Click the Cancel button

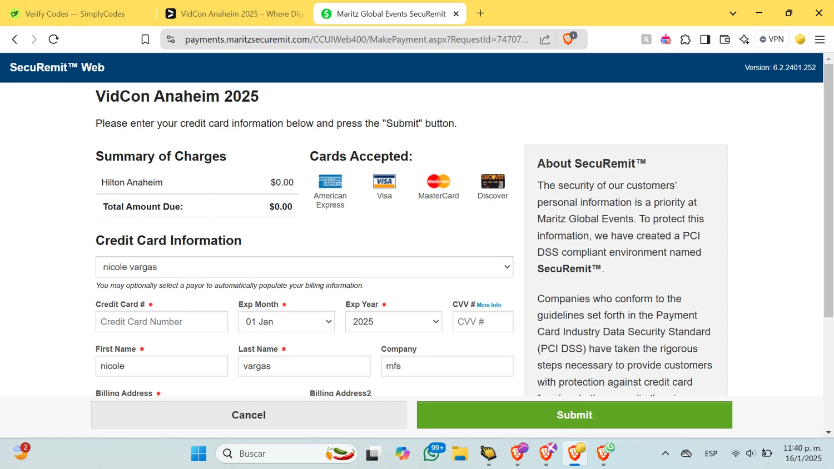point(249,415)
